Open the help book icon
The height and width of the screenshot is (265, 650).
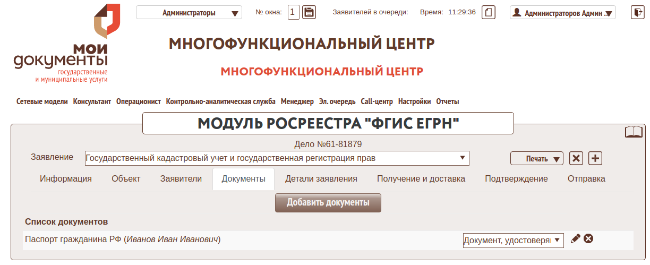(634, 132)
